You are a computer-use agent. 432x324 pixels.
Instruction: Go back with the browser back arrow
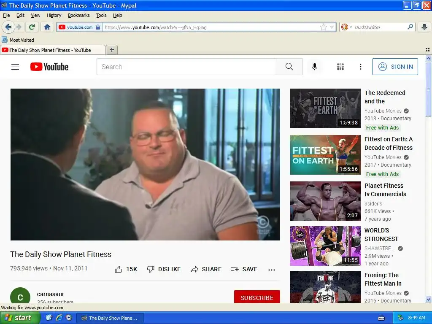tap(8, 27)
